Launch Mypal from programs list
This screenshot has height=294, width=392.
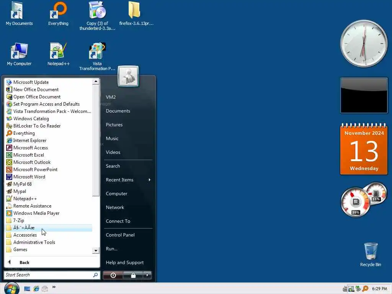(49, 191)
